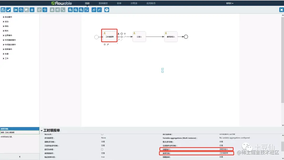This screenshot has height=160, width=284.
Task: Expand the 网关 palette group
Action: 6,31
